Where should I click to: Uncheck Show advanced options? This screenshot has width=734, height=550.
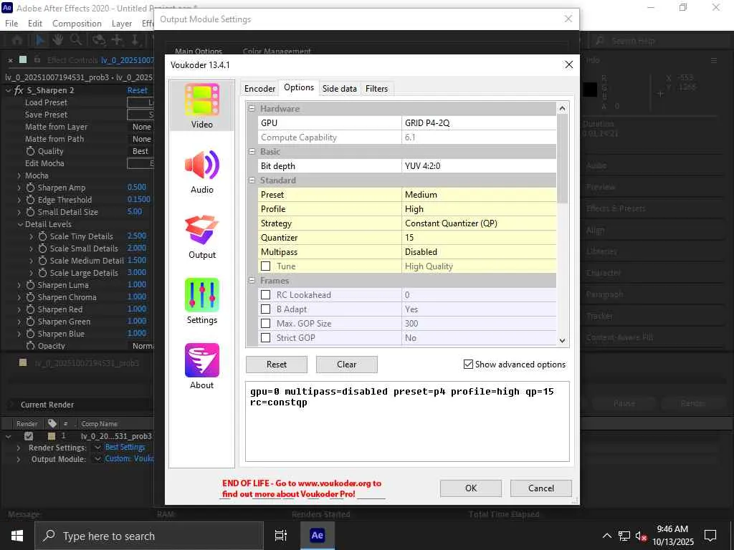pos(468,365)
